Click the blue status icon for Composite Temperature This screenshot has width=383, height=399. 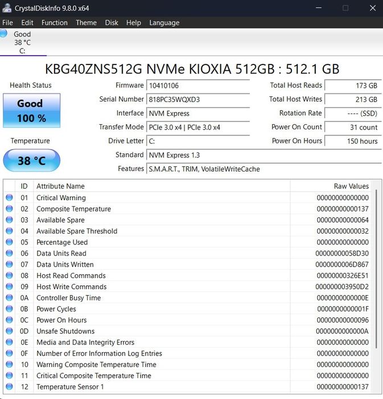[x=10, y=209]
